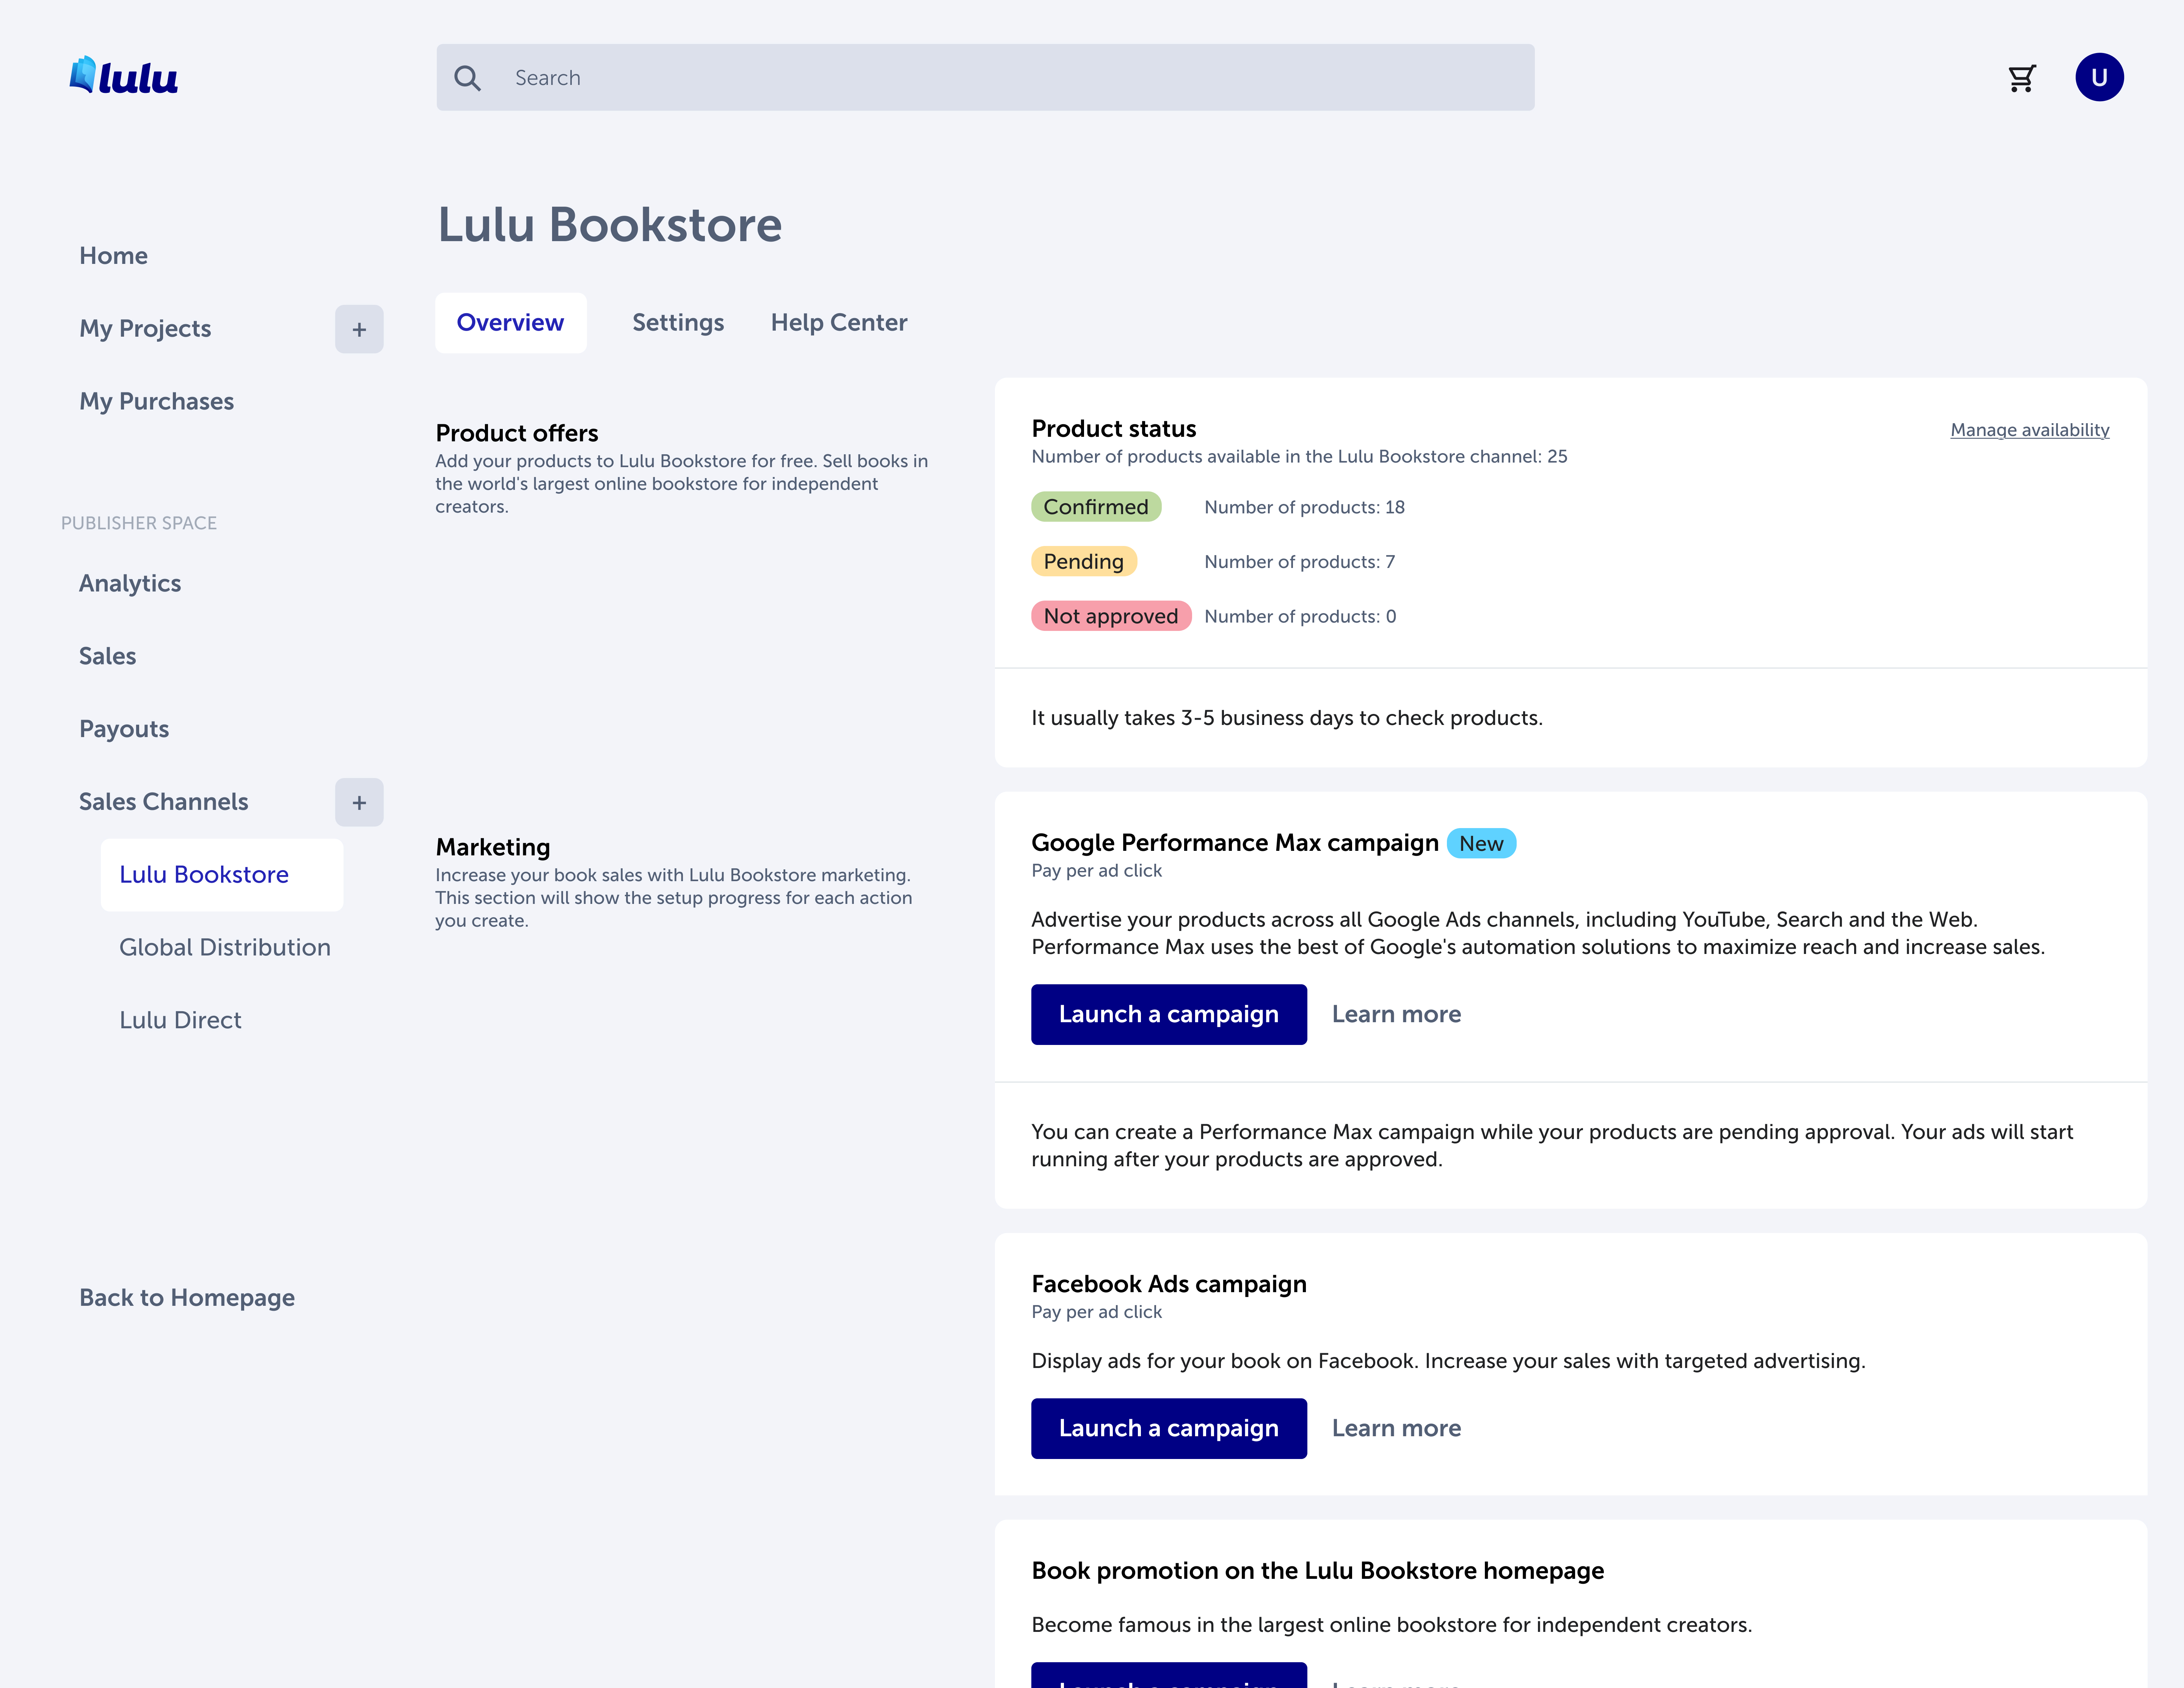Viewport: 2184px width, 1688px height.
Task: Go to Analytics in publisher space
Action: [x=130, y=583]
